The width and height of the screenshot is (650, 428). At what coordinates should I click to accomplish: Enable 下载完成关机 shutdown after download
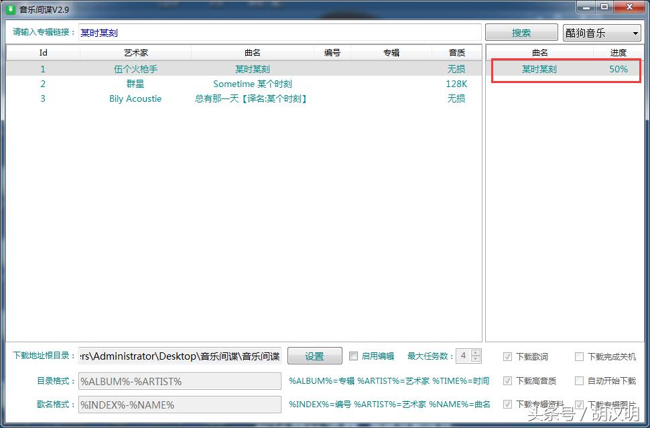pyautogui.click(x=579, y=356)
